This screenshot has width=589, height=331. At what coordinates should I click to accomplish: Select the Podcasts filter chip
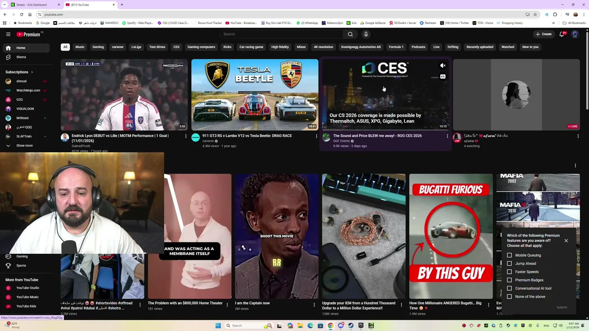[x=418, y=47]
